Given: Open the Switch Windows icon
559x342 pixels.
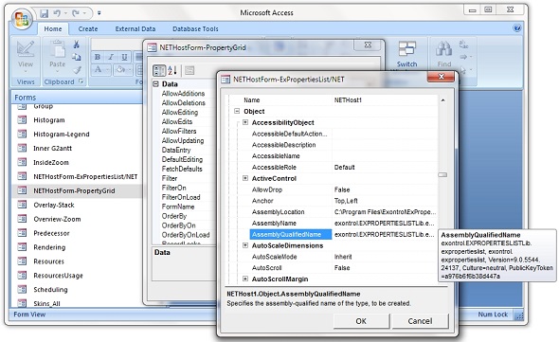Looking at the screenshot, I should click(x=407, y=49).
